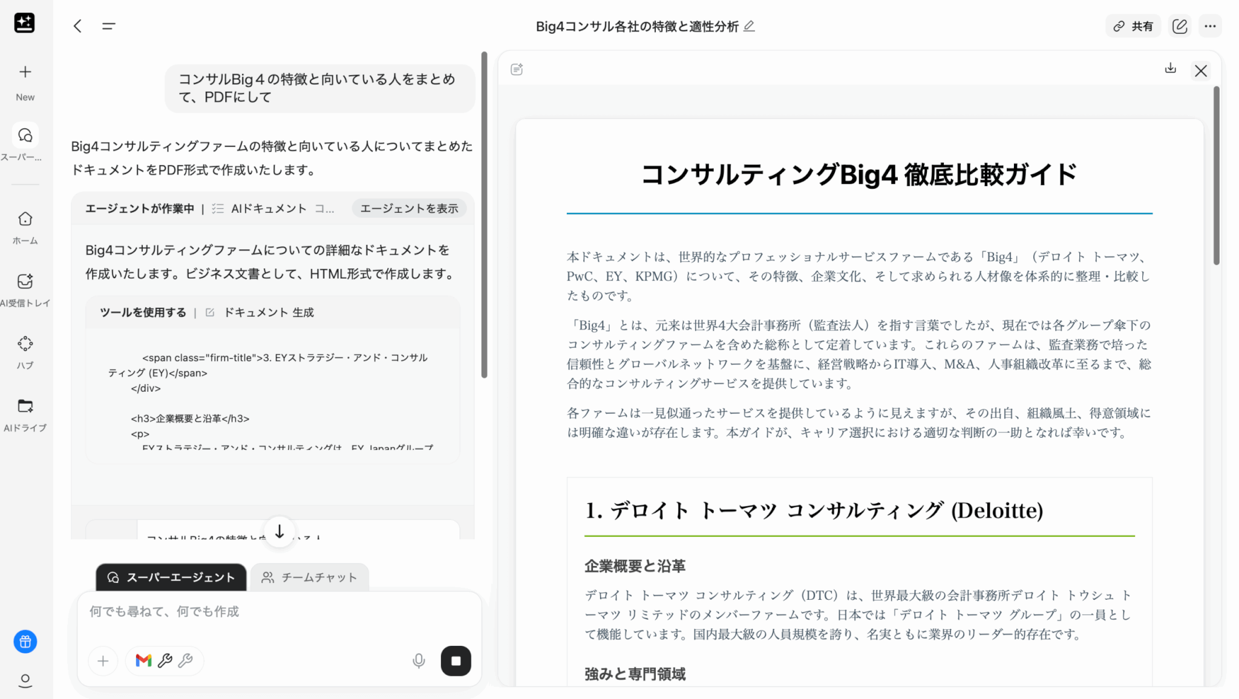This screenshot has height=699, width=1239.
Task: Click the download icon in document panel
Action: pyautogui.click(x=1170, y=68)
